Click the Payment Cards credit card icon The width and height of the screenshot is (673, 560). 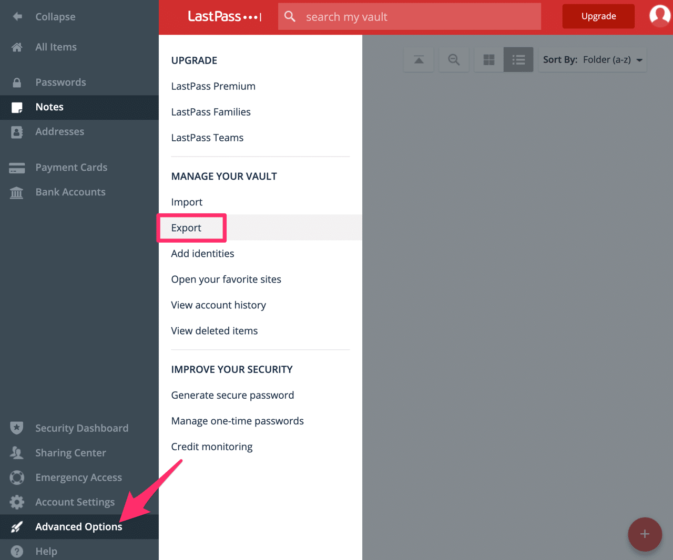coord(17,168)
